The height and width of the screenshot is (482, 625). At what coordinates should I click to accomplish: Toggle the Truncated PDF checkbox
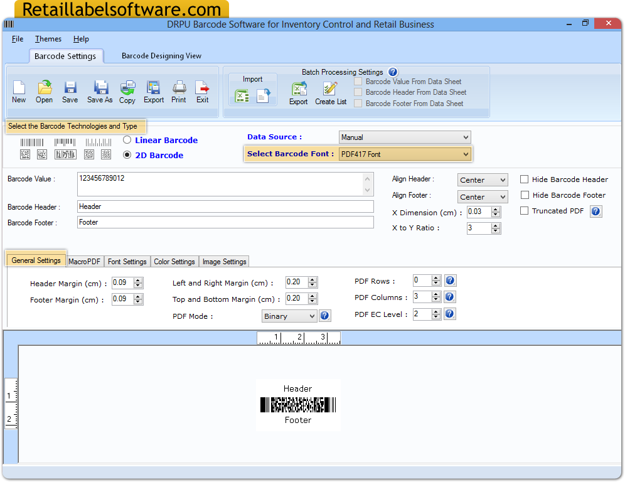tap(524, 210)
